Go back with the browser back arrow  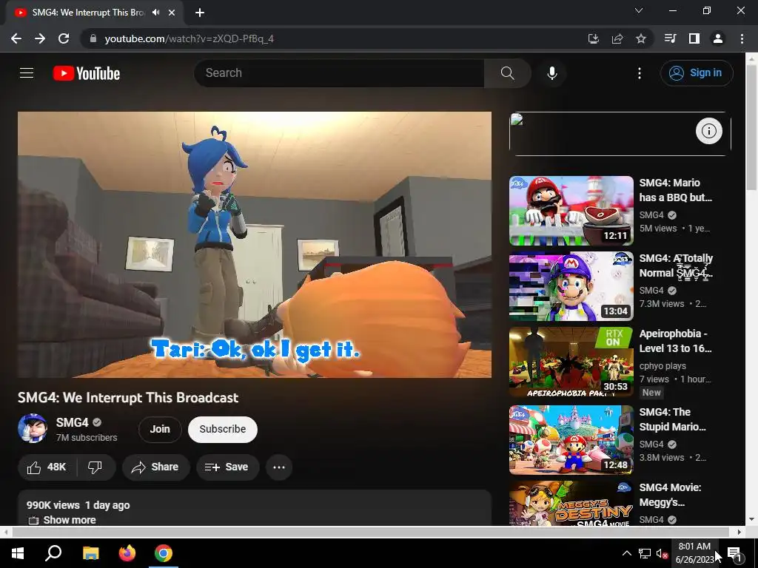[x=16, y=38]
